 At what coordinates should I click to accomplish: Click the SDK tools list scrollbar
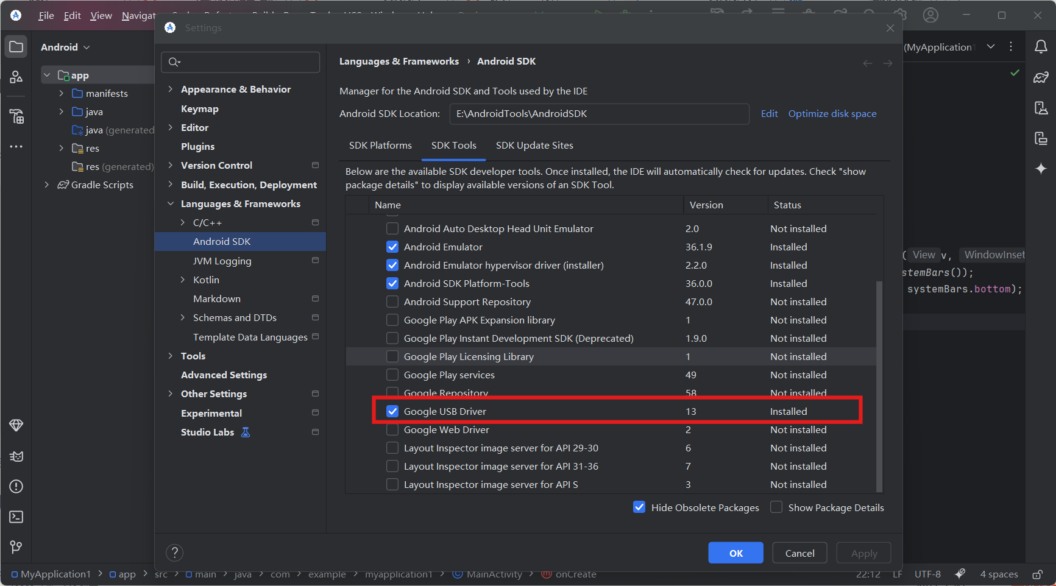[x=879, y=386]
